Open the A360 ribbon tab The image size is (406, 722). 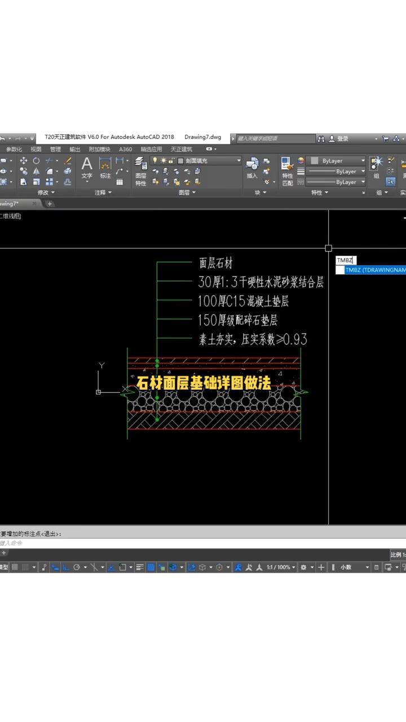(x=125, y=149)
